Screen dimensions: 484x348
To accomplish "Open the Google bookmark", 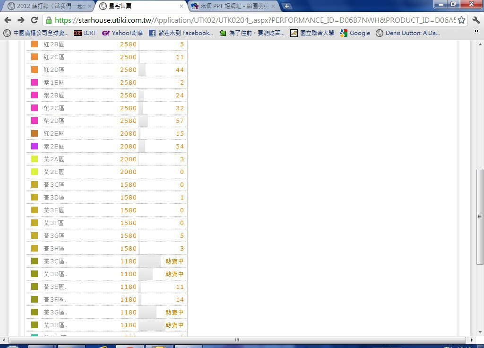I will [x=354, y=33].
